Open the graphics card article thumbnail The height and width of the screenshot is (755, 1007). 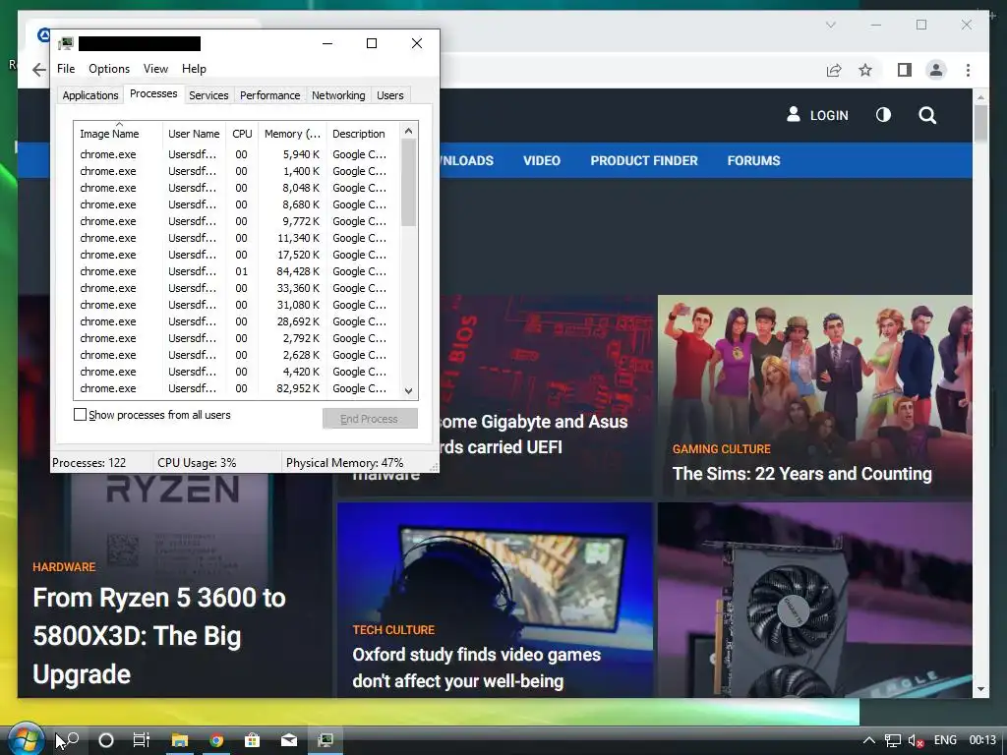coord(814,601)
